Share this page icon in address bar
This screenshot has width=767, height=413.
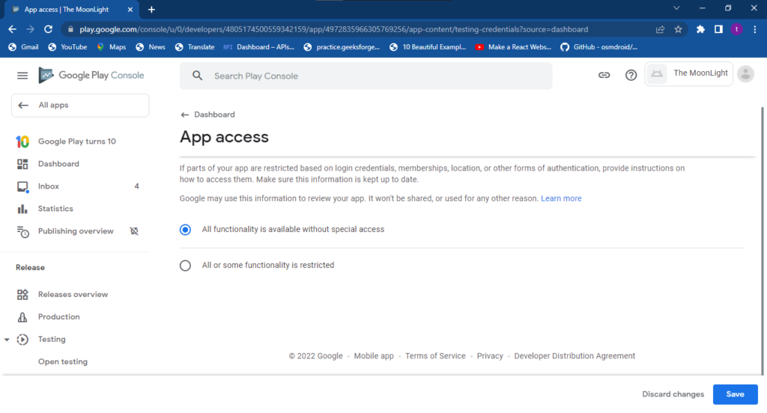[x=660, y=29]
